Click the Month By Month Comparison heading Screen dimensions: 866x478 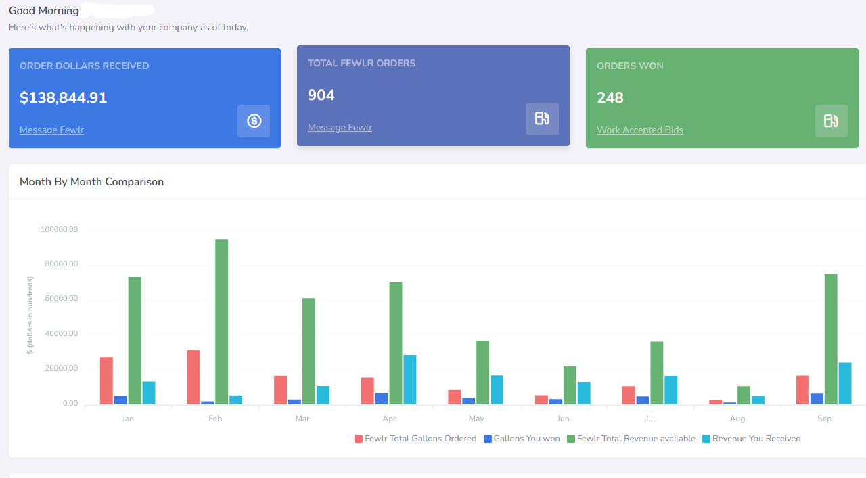91,181
